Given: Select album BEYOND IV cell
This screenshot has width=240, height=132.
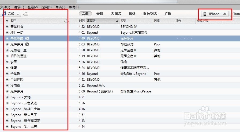Looking at the screenshot, I should pyautogui.click(x=129, y=26).
